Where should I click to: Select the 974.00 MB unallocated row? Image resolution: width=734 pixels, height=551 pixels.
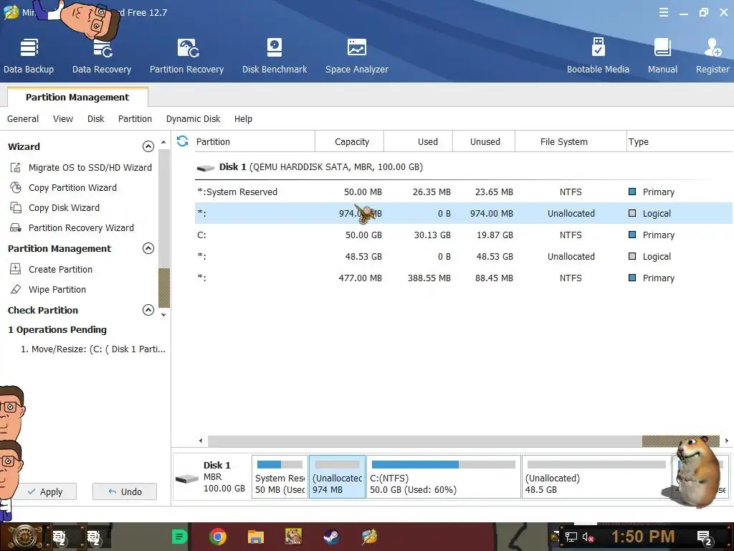point(464,214)
